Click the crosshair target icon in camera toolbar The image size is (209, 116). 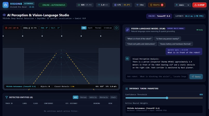tap(116, 28)
